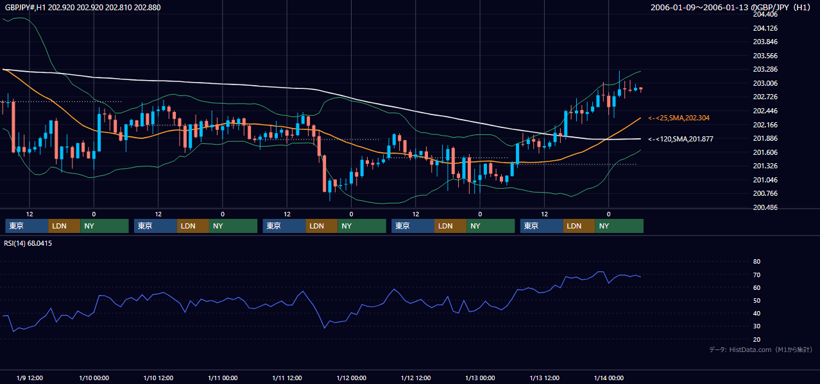820x384 pixels.
Task: Select the 120 SMA 201.877 label
Action: (681, 139)
